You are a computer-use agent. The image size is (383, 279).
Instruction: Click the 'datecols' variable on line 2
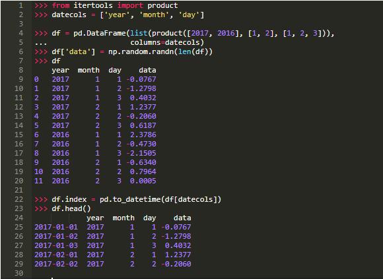[69, 15]
